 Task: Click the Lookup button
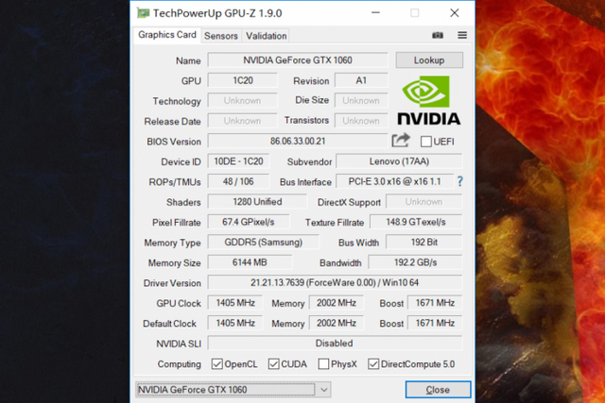[429, 60]
